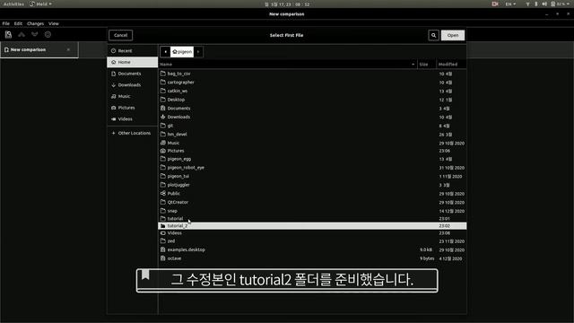Select the QtCreator folder
574x323 pixels.
[313, 202]
